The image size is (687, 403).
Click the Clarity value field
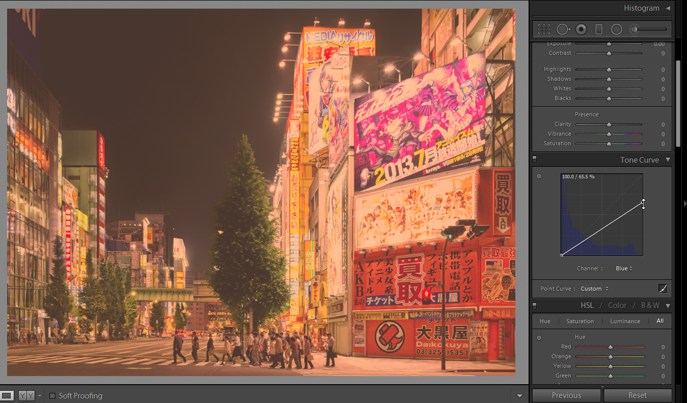pyautogui.click(x=663, y=125)
